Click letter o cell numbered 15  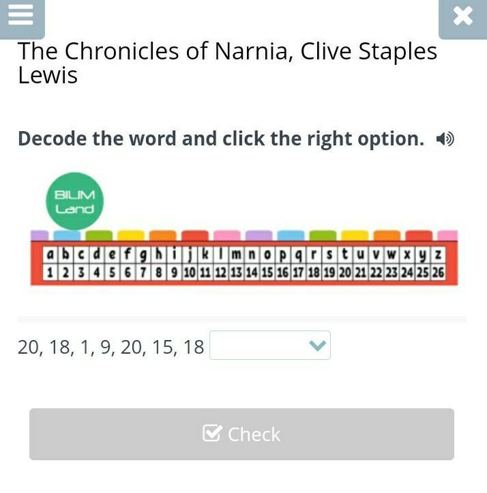[x=267, y=264]
